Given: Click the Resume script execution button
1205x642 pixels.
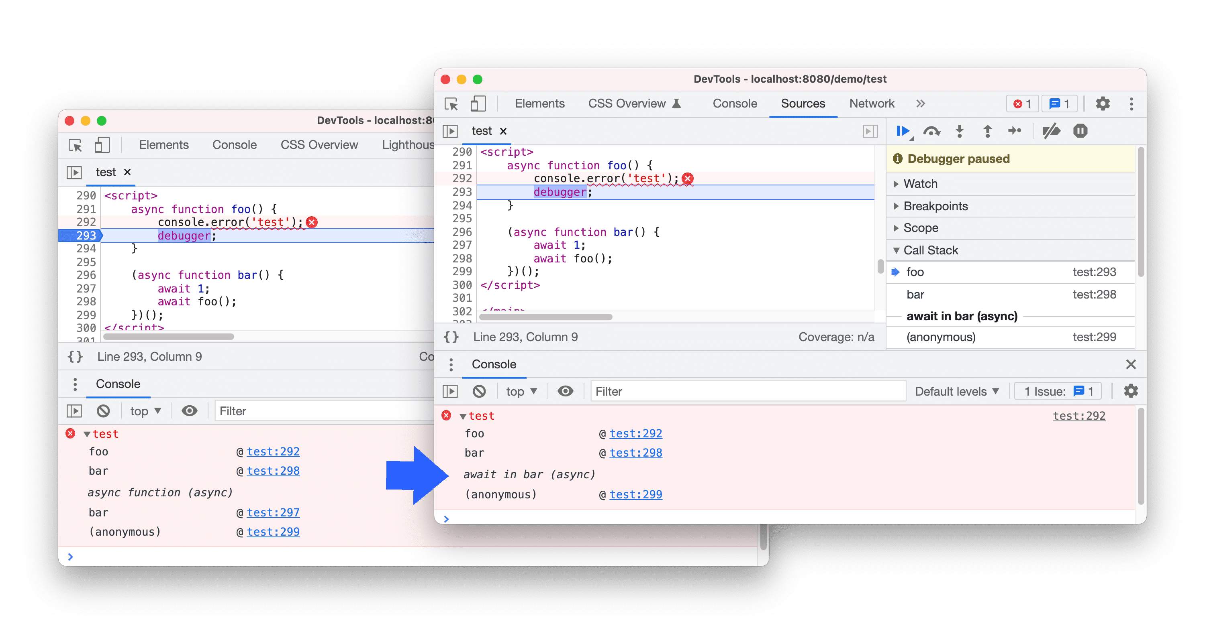Looking at the screenshot, I should tap(901, 131).
